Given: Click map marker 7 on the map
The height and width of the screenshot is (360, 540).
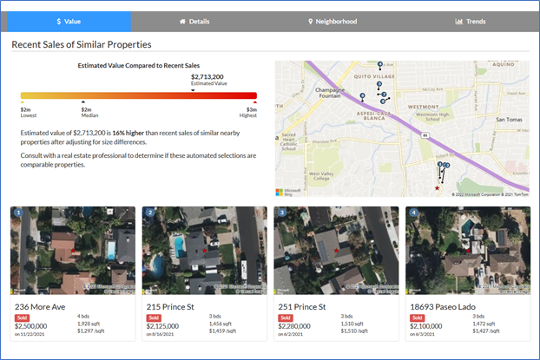Looking at the screenshot, I should [x=384, y=95].
